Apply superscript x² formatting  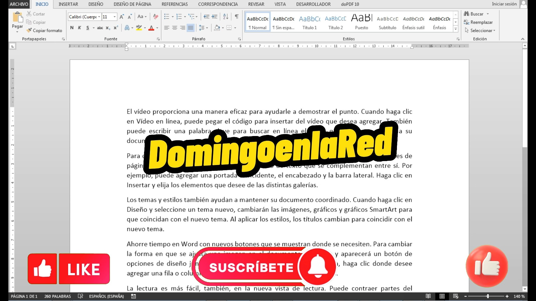116,28
